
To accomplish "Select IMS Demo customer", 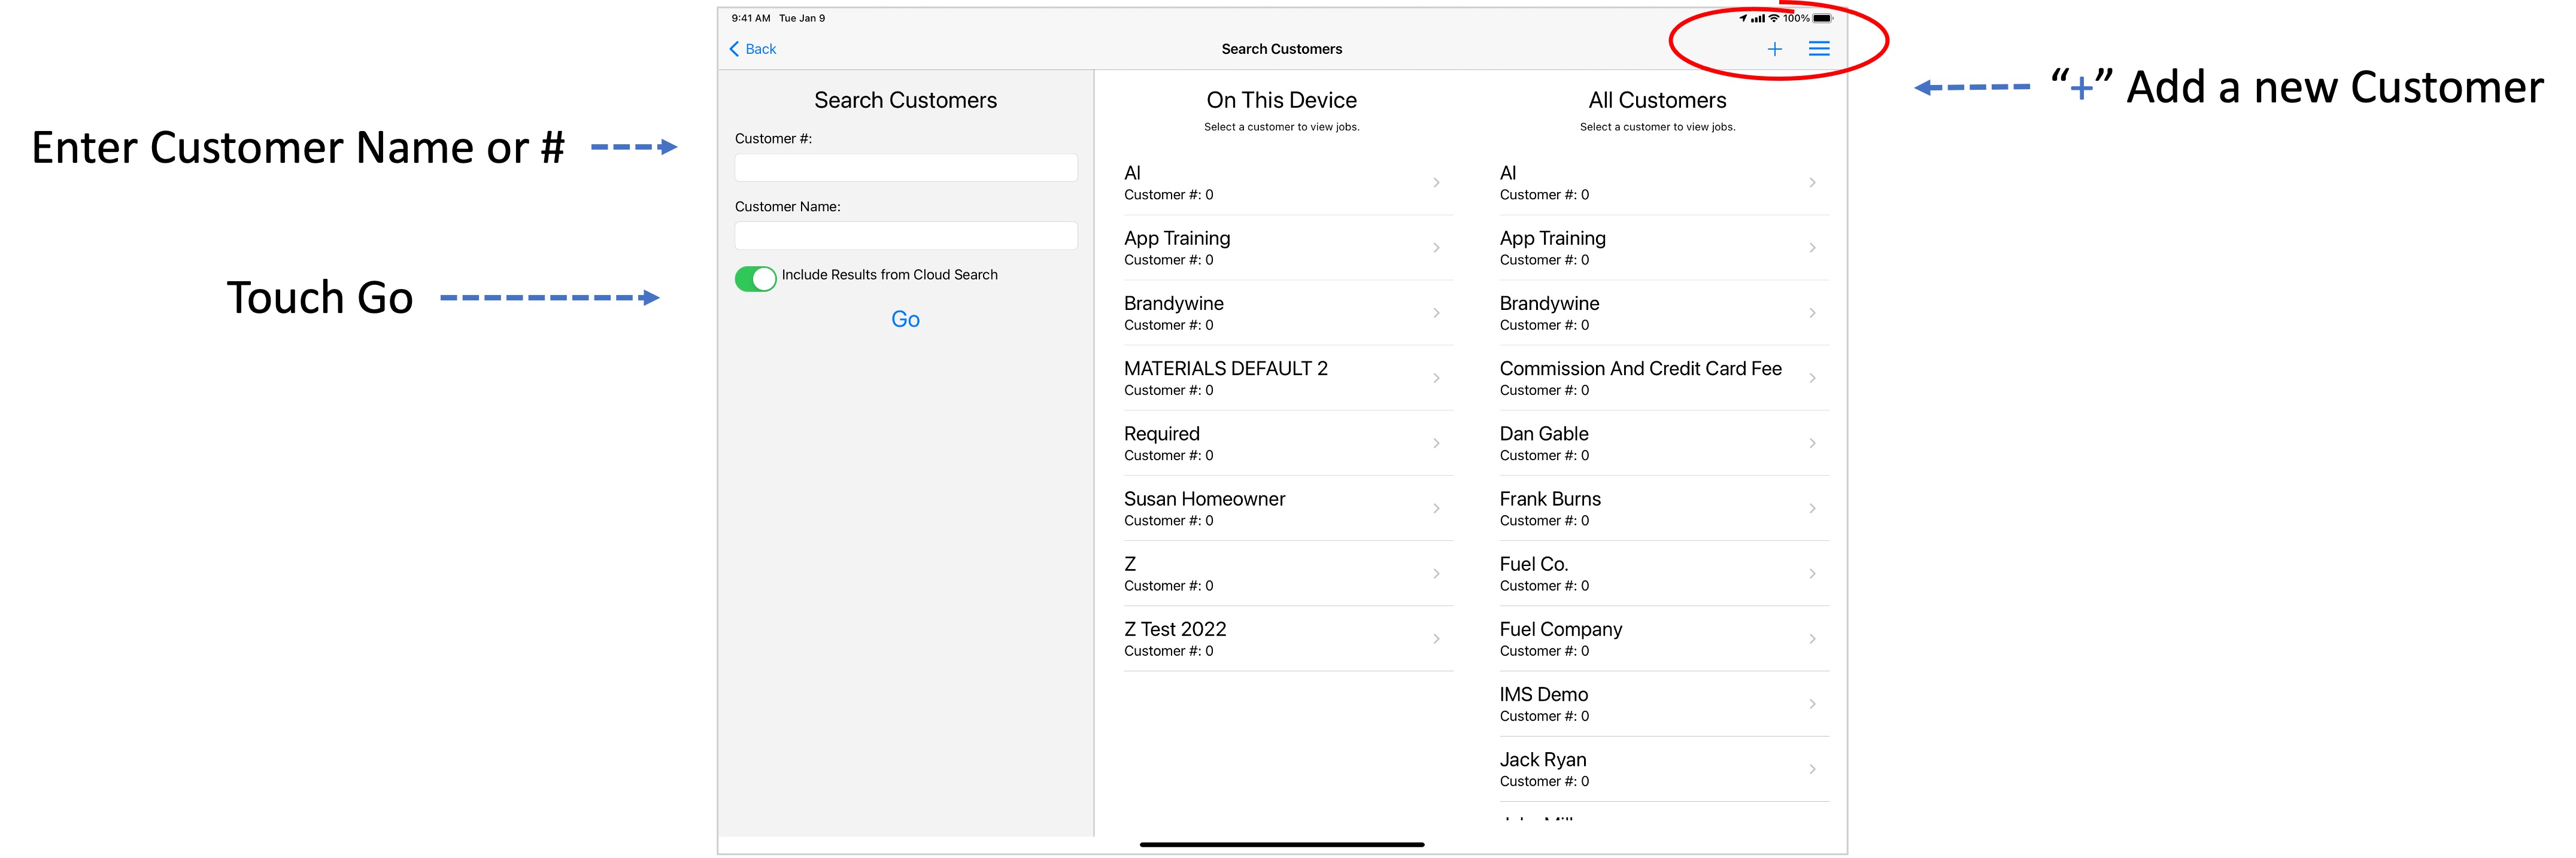I will click(1664, 704).
